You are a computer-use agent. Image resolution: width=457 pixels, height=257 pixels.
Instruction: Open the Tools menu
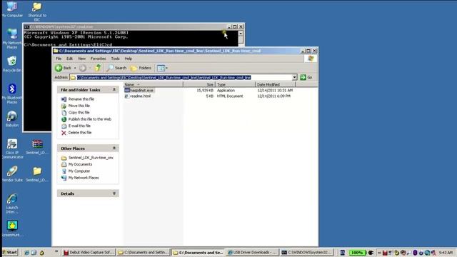tap(115, 59)
